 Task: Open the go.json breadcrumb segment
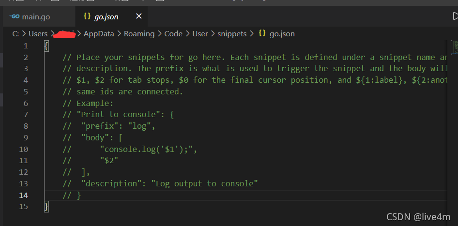coord(282,34)
